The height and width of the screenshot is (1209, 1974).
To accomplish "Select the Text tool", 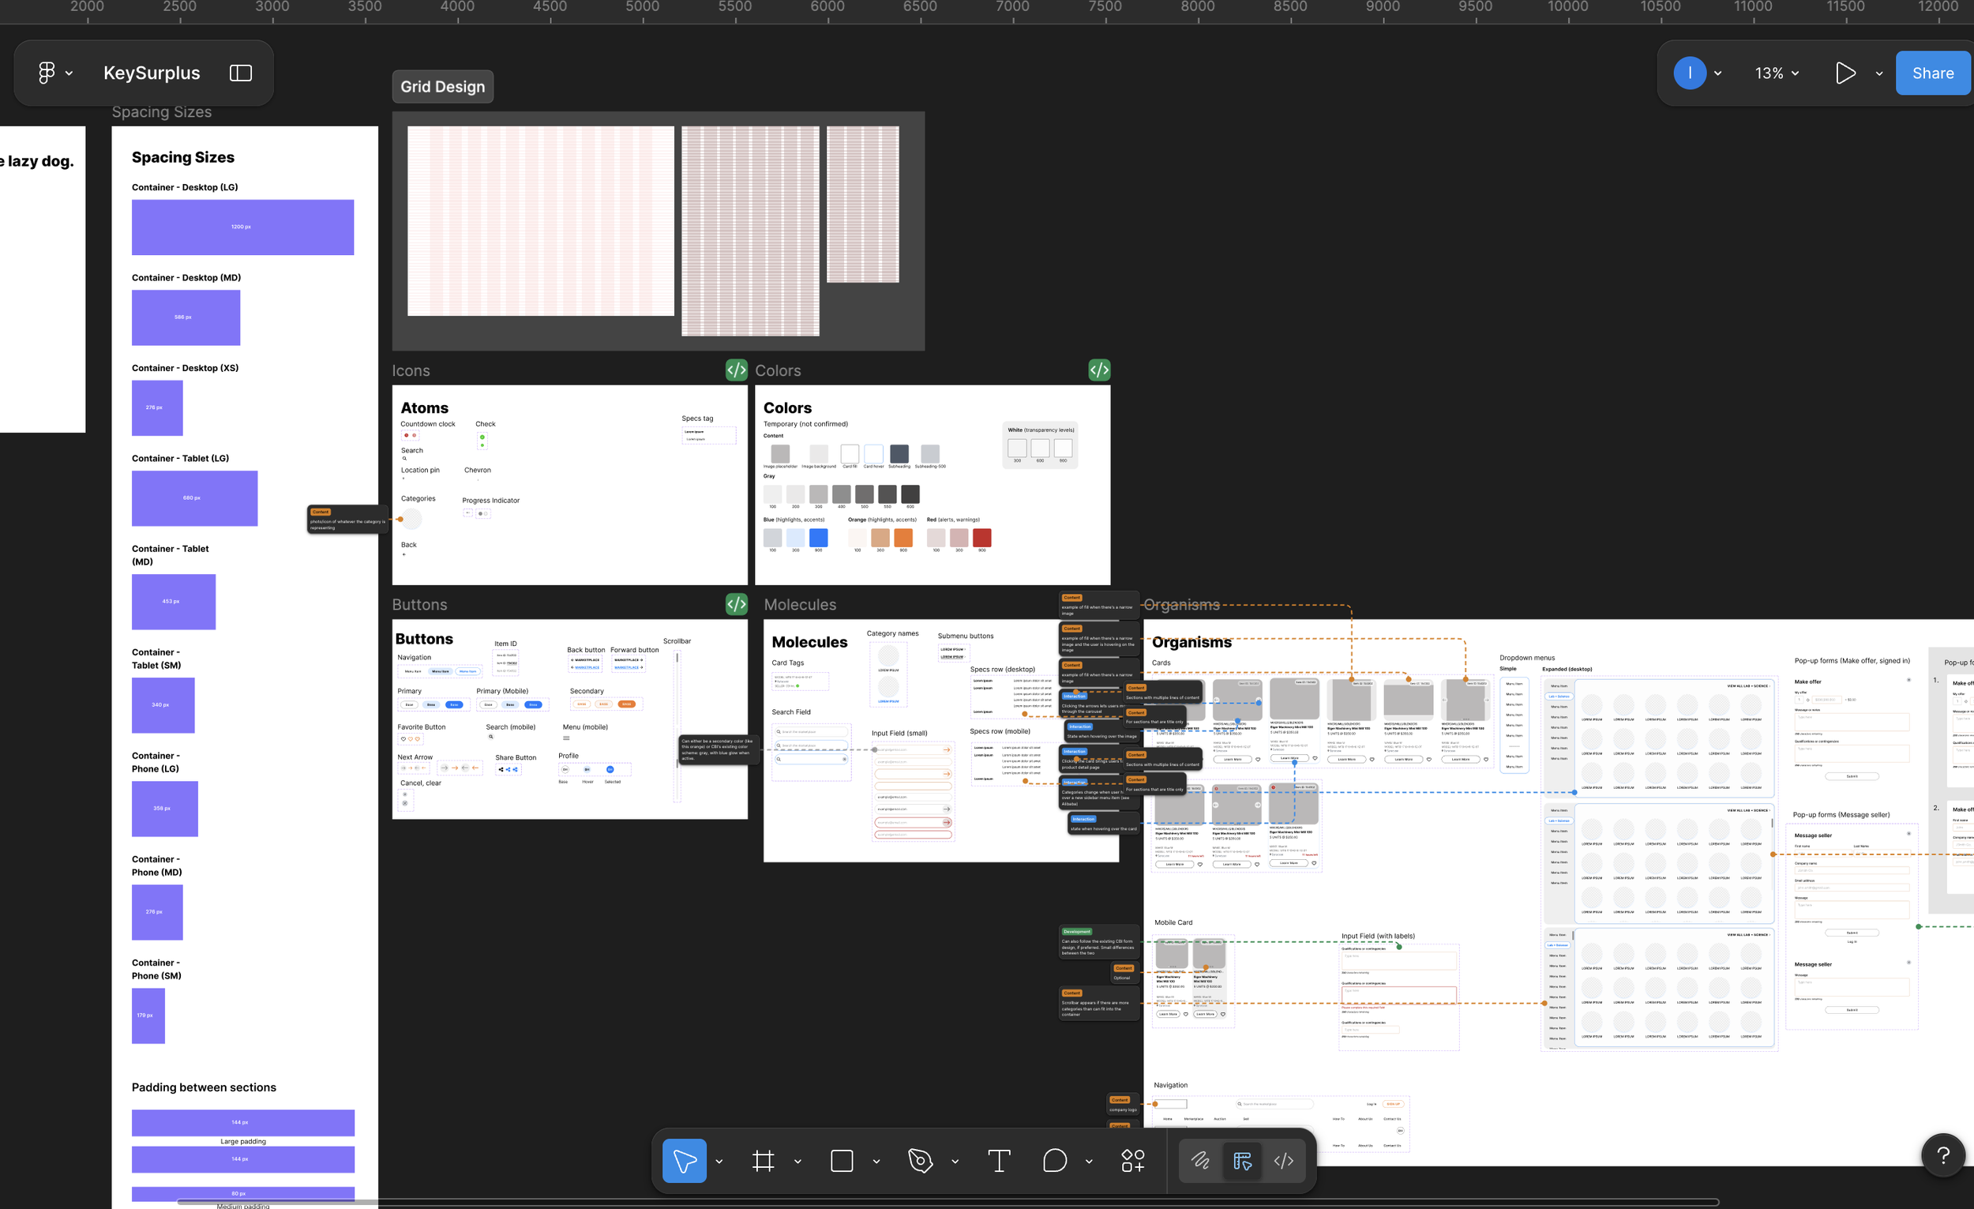I will click(998, 1160).
